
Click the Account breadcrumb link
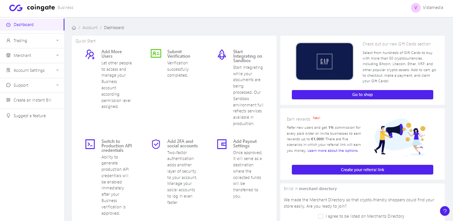[x=90, y=28]
